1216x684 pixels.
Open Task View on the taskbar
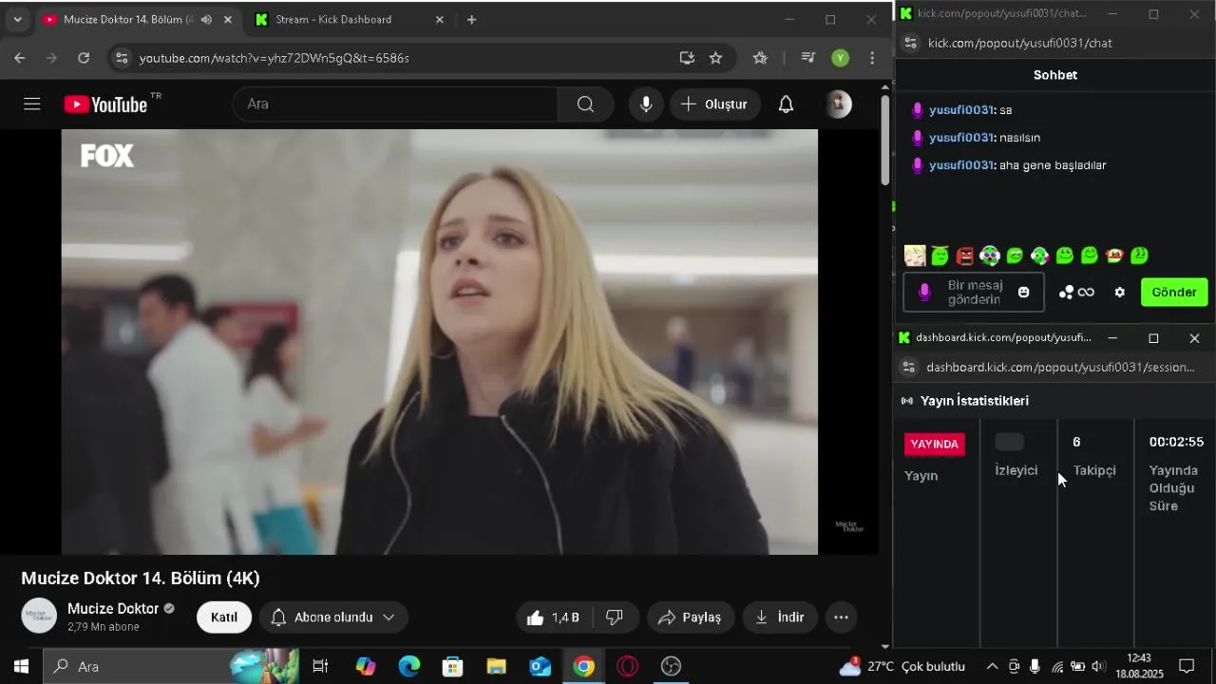click(x=320, y=667)
